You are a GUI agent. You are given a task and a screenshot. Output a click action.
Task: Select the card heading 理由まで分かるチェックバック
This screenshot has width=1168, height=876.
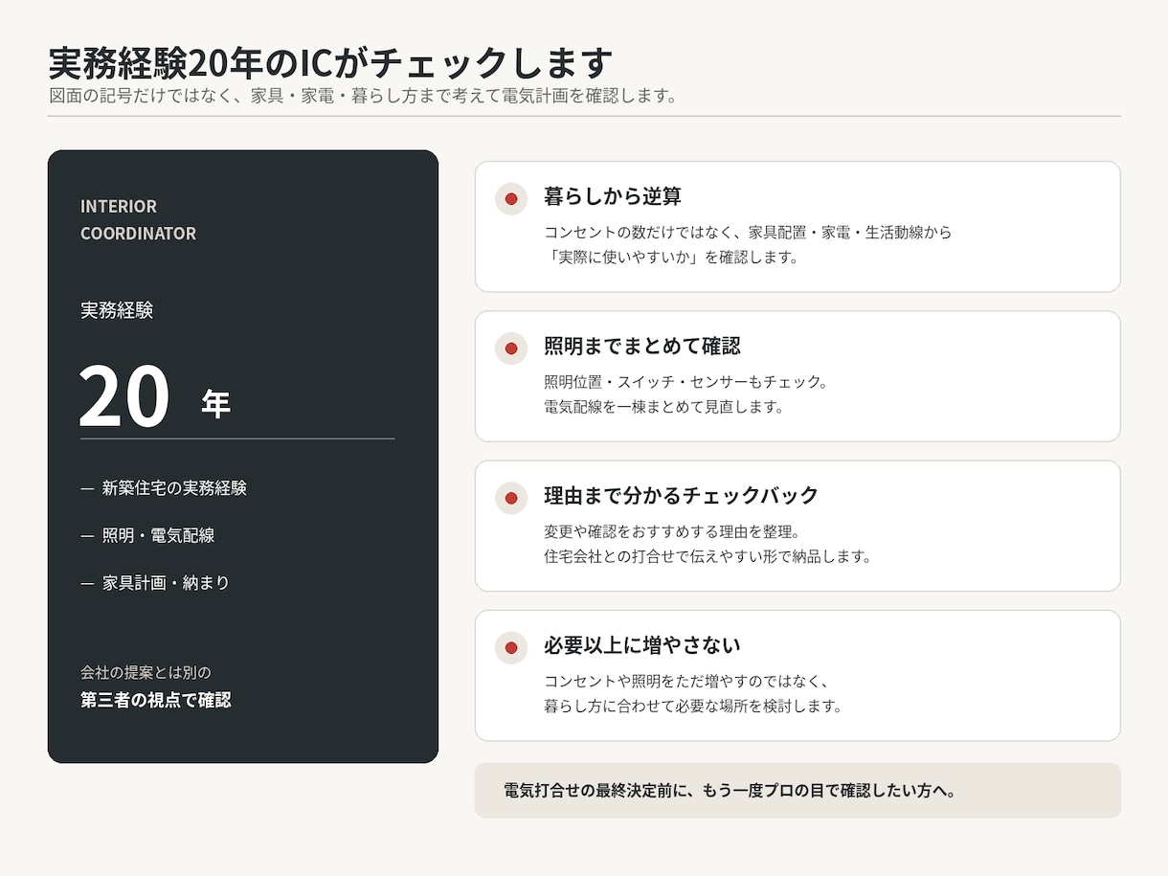coord(682,496)
